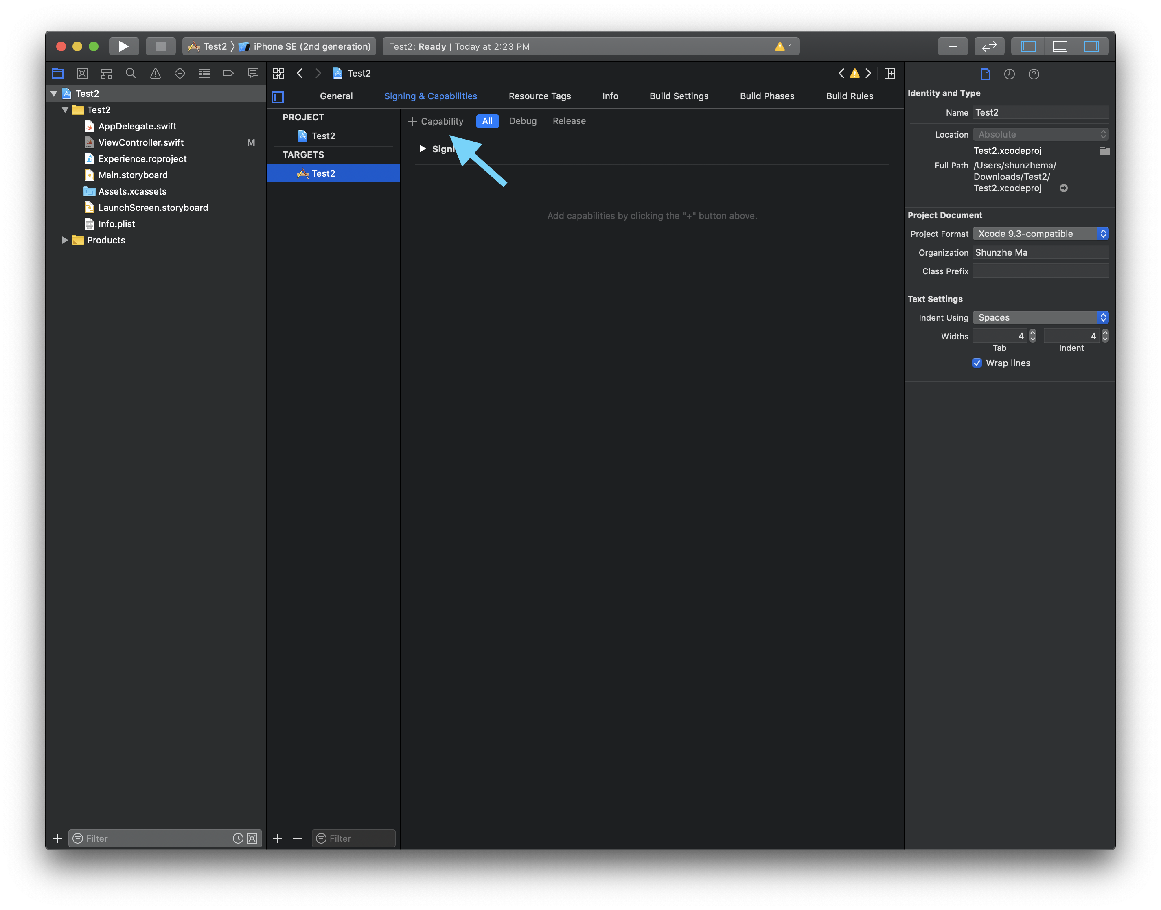Remove the selected target with minus
Screen dimensions: 1161x910
click(298, 839)
